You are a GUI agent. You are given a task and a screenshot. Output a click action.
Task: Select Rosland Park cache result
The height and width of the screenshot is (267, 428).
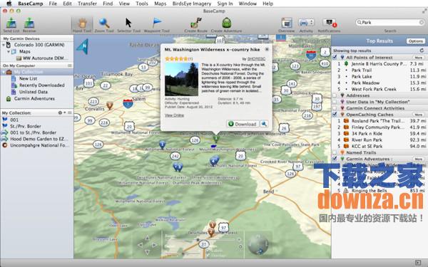point(380,121)
